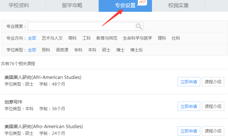Click 课程介绍 for 创意写作
Viewport: 228px width, 139px height.
[x=213, y=106]
